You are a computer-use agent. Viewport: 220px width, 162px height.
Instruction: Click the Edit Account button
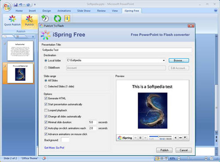click(x=179, y=68)
